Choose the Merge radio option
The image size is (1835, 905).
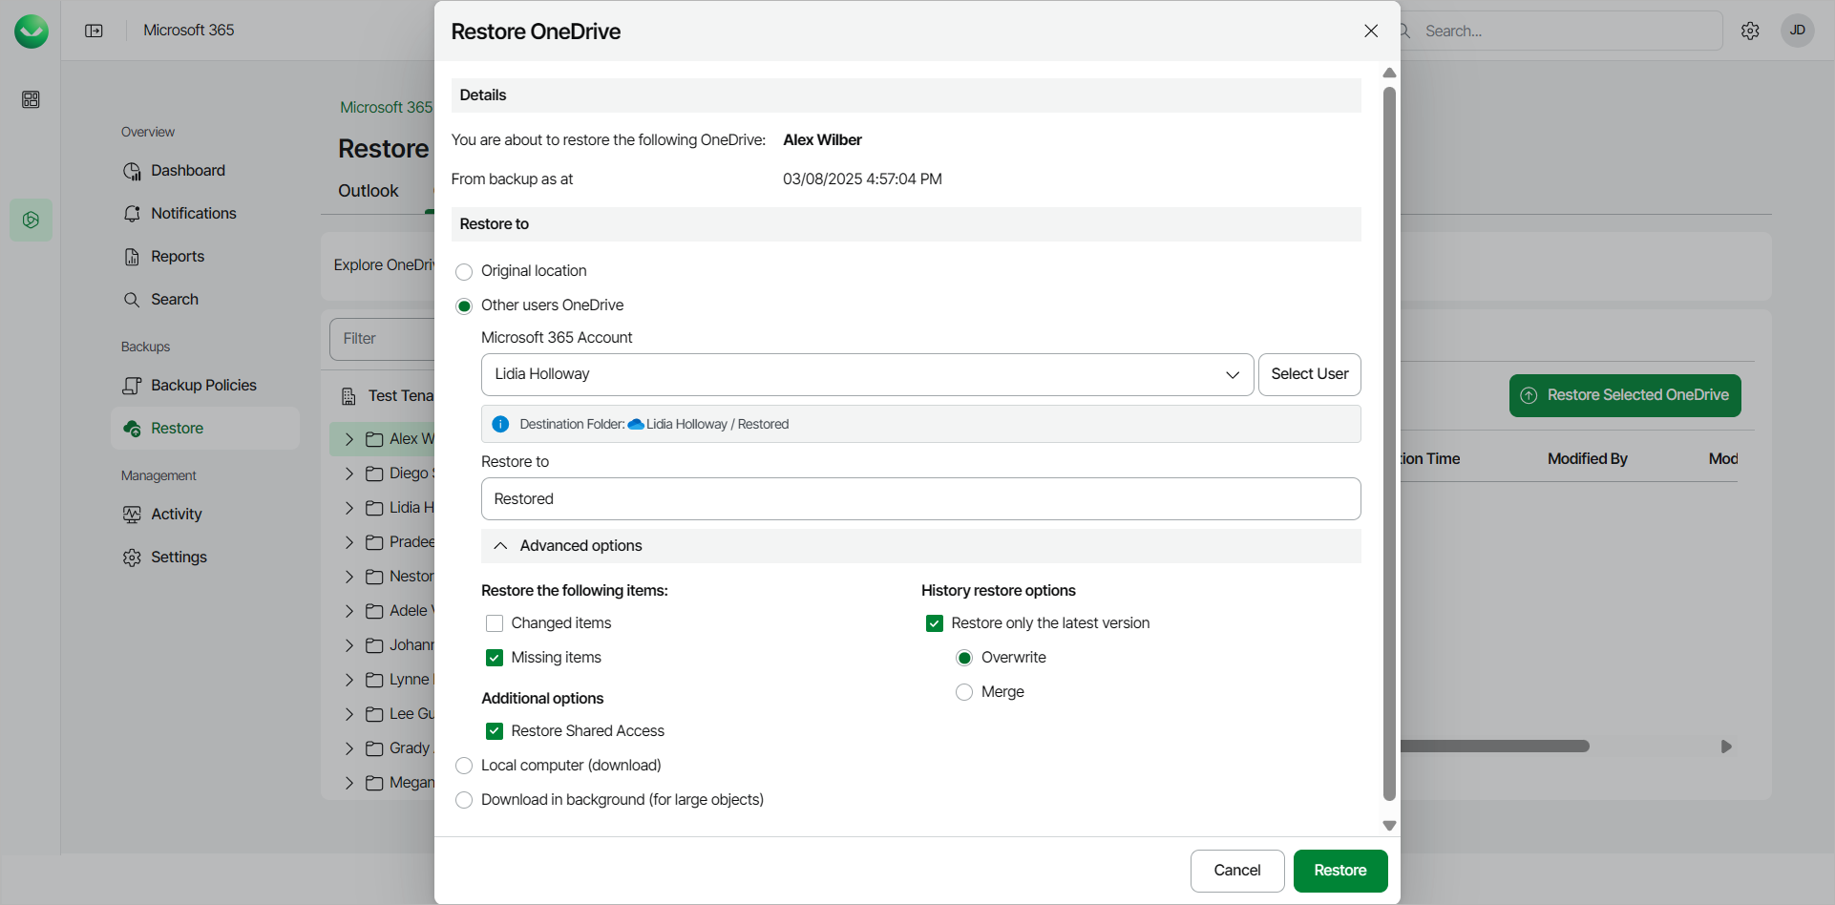tap(964, 692)
